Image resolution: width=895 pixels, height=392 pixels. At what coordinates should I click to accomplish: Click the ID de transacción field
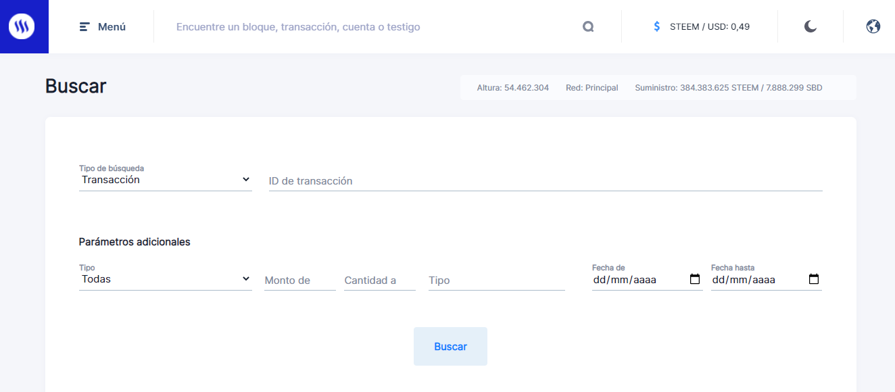coord(546,181)
